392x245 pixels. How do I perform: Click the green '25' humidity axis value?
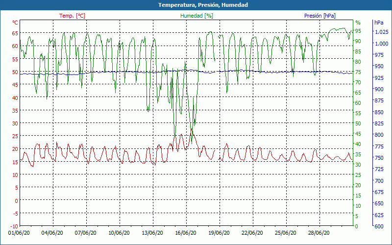pos(358,175)
